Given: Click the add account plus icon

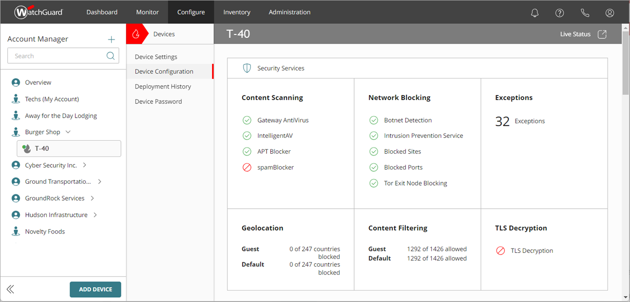Looking at the screenshot, I should pyautogui.click(x=111, y=39).
